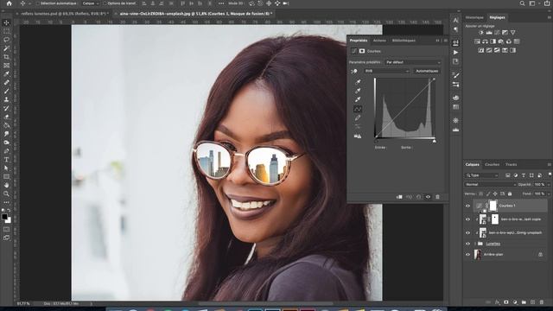Image resolution: width=553 pixels, height=311 pixels.
Task: Hide the ben-o-bro unsplash layer
Action: (x=468, y=232)
